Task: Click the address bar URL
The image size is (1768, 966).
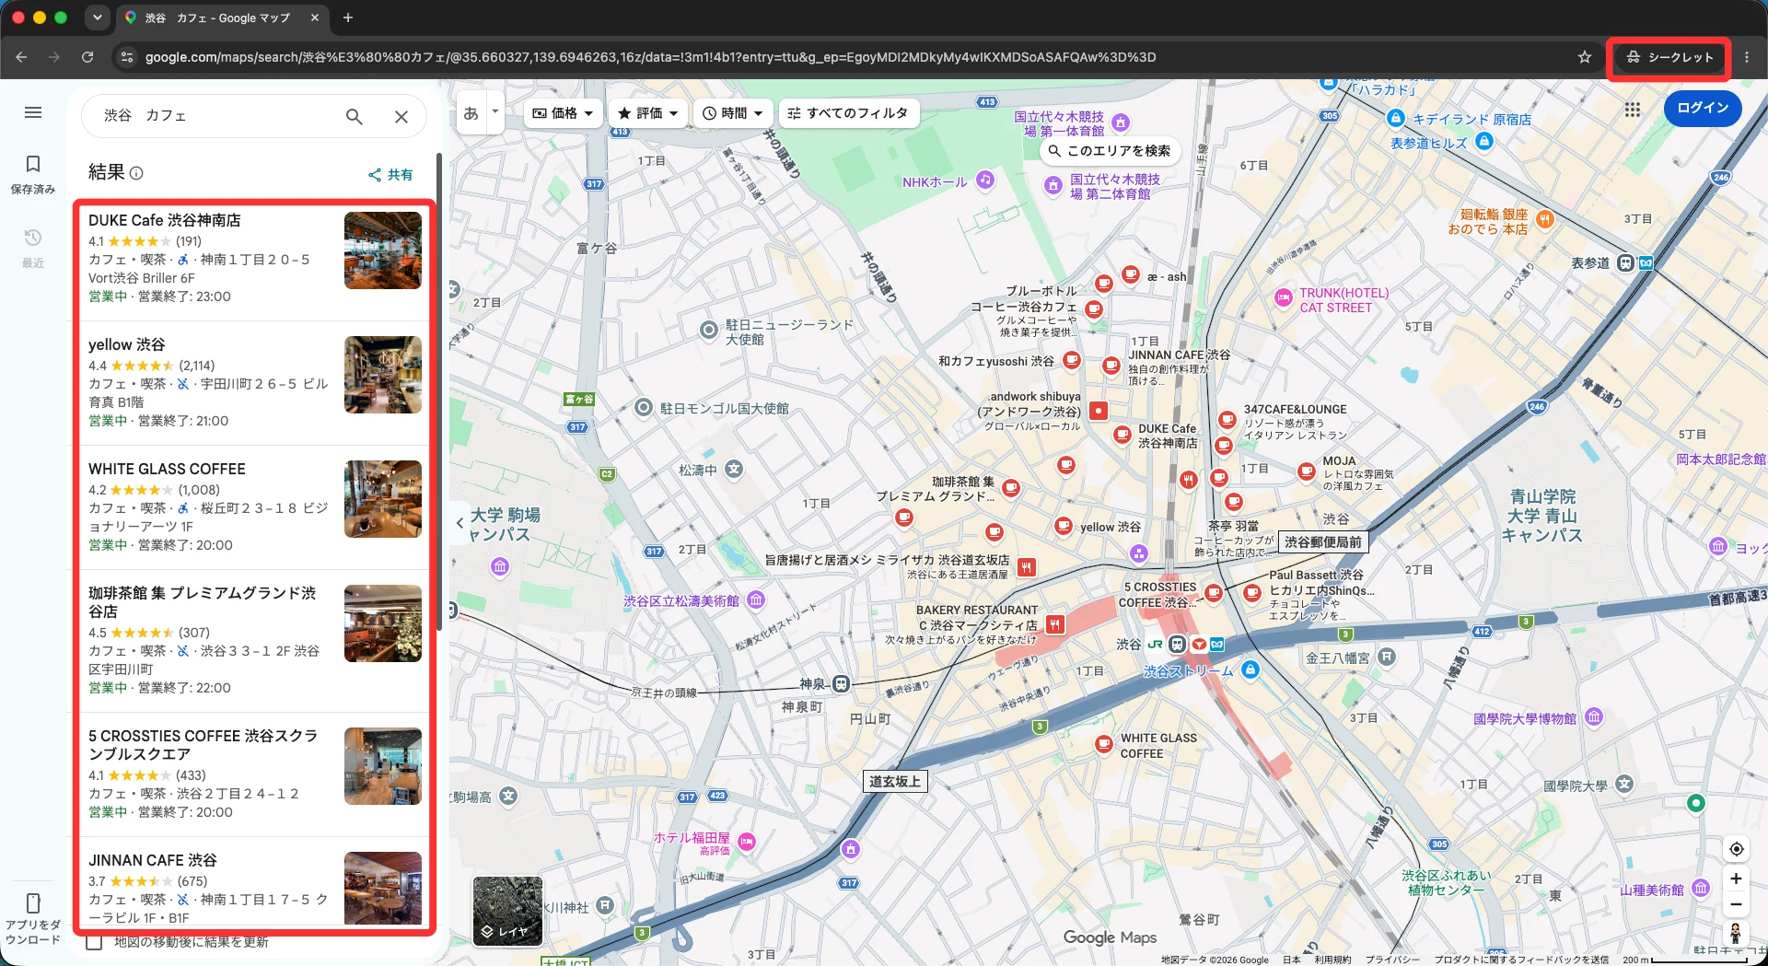Action: tap(650, 57)
